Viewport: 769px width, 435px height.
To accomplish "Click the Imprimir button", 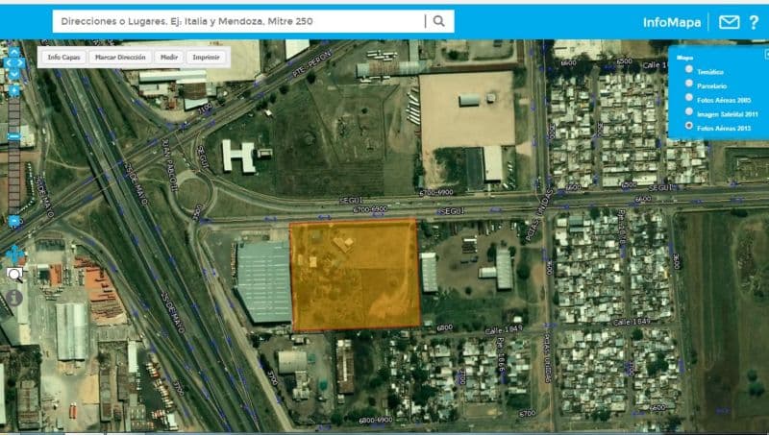I will 207,58.
